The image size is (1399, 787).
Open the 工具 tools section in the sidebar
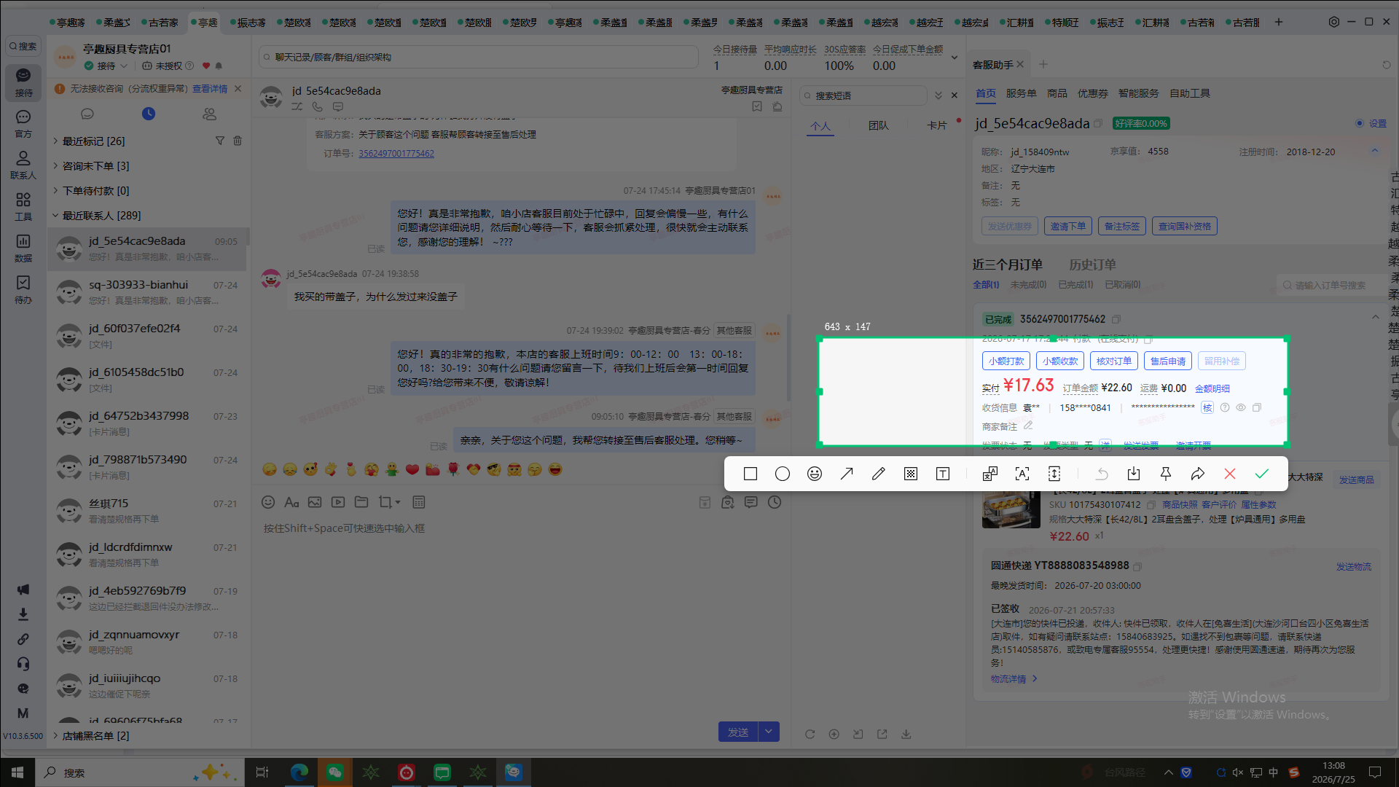point(23,206)
